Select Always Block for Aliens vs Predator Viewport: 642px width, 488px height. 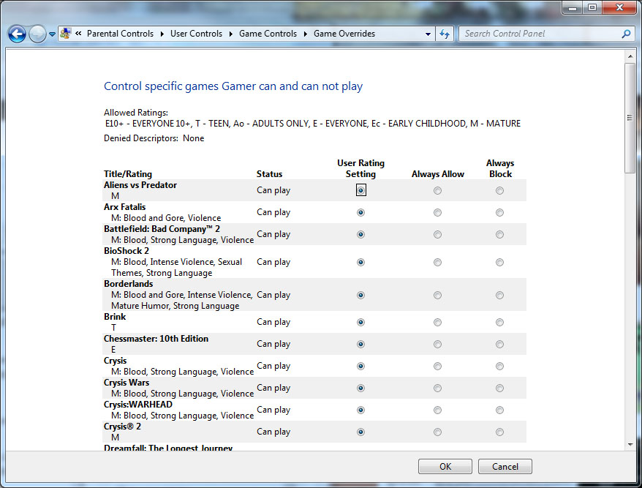tap(499, 190)
